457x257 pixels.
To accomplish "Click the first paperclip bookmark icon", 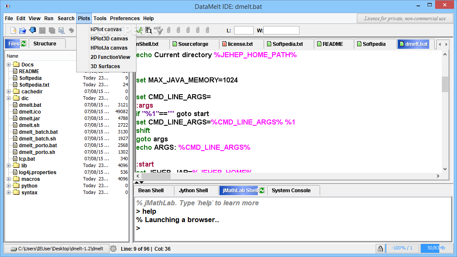I will tap(169, 30).
